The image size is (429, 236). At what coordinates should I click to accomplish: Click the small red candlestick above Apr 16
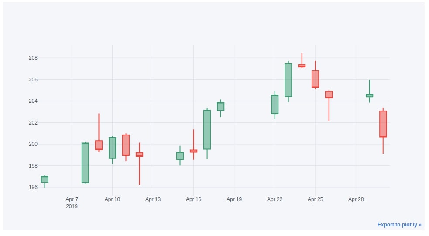193,151
